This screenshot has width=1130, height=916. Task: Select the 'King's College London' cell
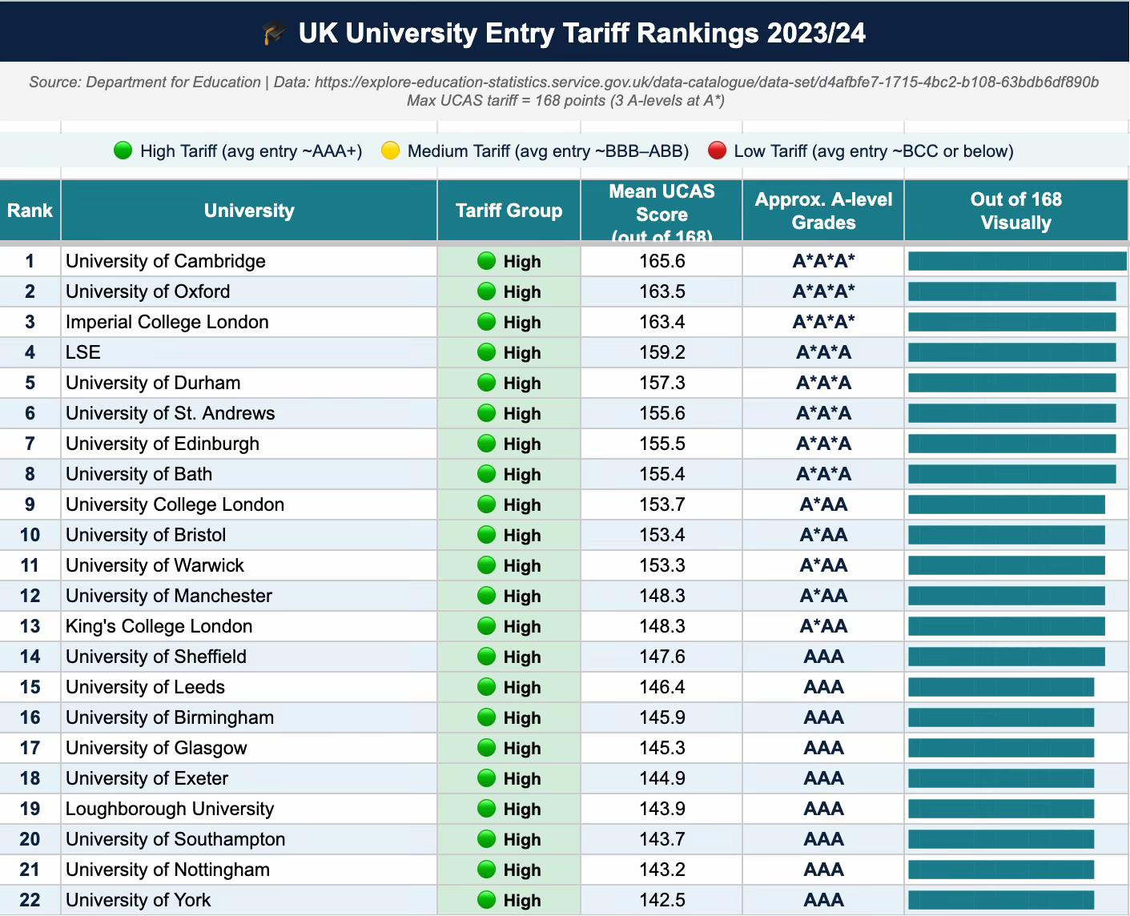tap(249, 626)
